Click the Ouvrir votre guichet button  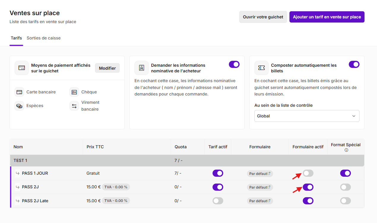[x=263, y=17]
